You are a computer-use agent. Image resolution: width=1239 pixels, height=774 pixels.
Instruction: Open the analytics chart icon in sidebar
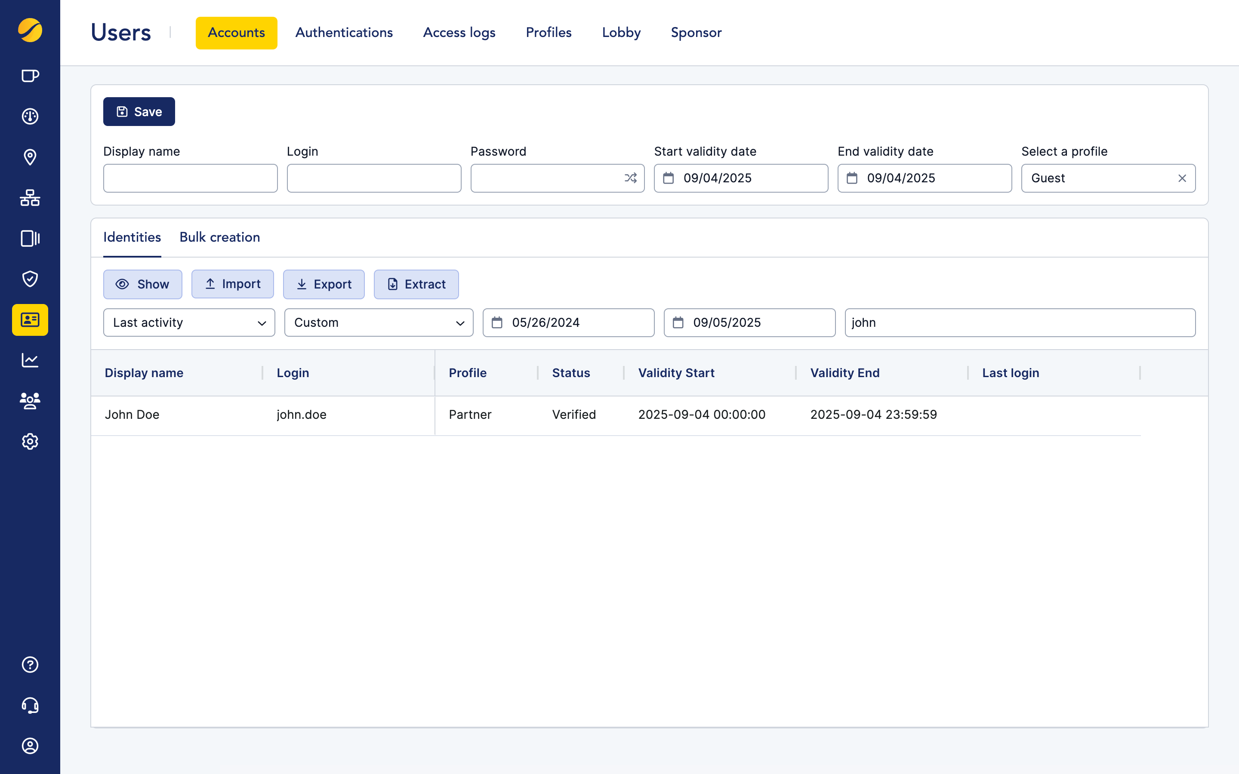click(30, 360)
